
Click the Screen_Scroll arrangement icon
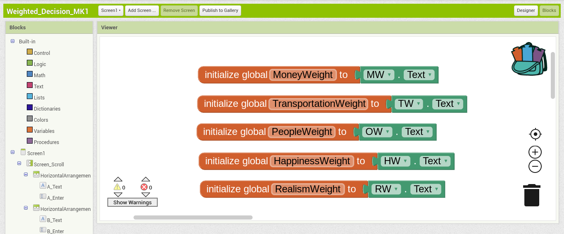pos(30,163)
